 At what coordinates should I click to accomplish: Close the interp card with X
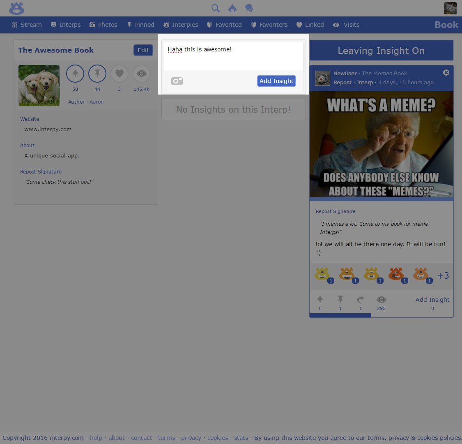[446, 73]
